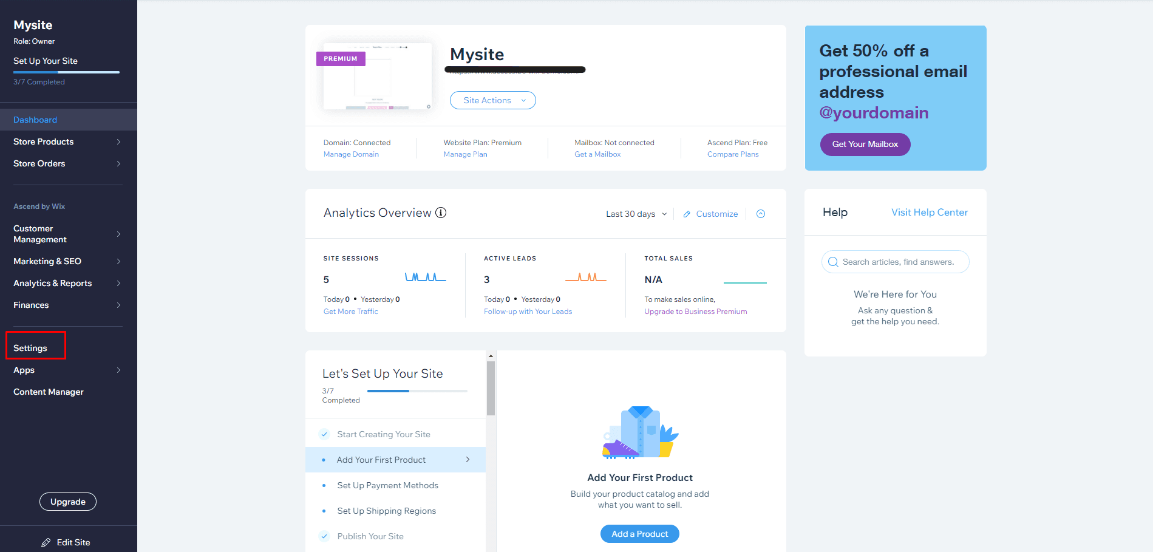This screenshot has width=1153, height=552.
Task: Collapse the Analytics Overview panel
Action: click(x=761, y=214)
